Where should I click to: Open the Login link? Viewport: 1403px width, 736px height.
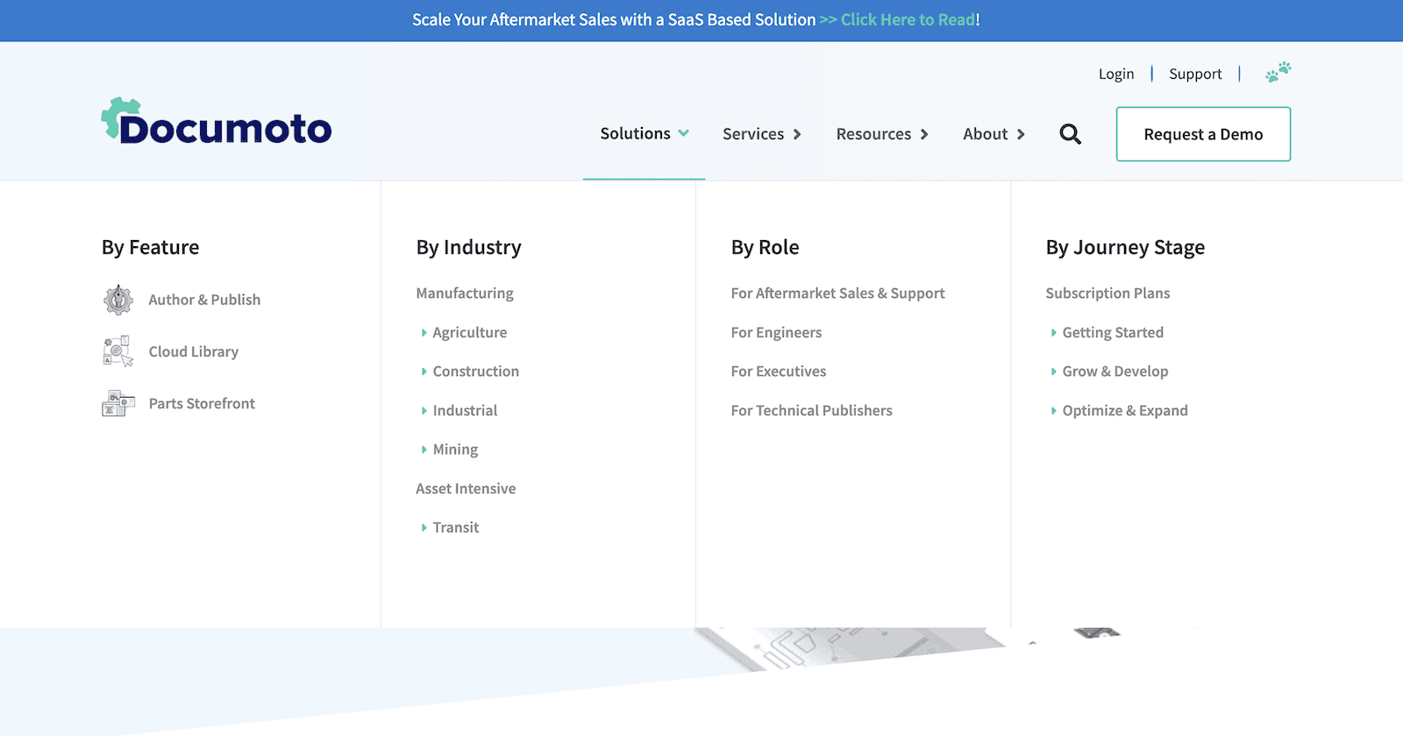1116,74
